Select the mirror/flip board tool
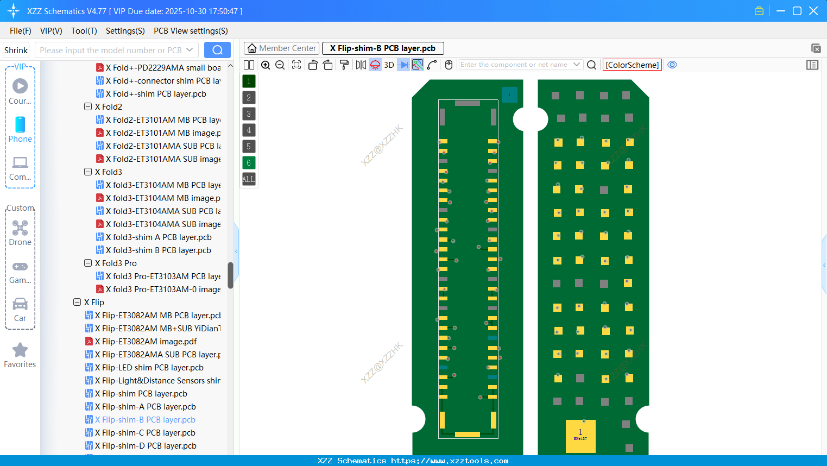827x466 pixels. point(360,65)
